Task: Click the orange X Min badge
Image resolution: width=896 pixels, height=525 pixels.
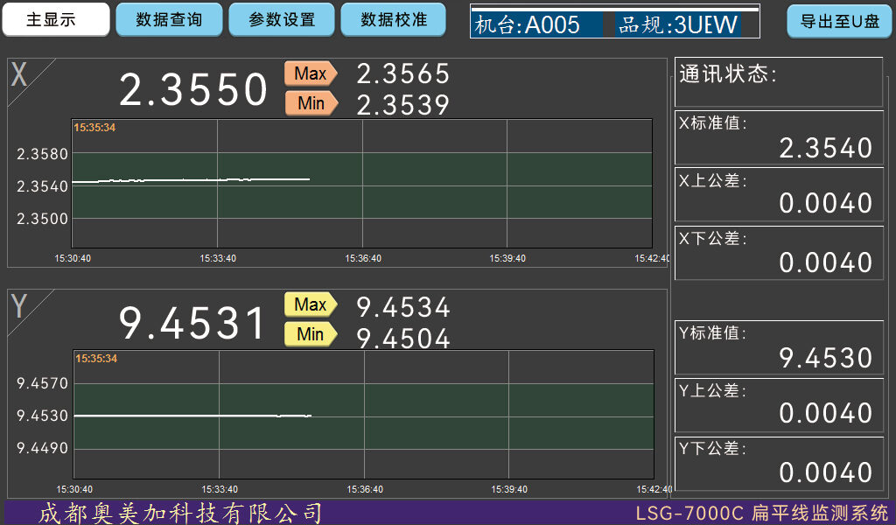Action: tap(311, 103)
